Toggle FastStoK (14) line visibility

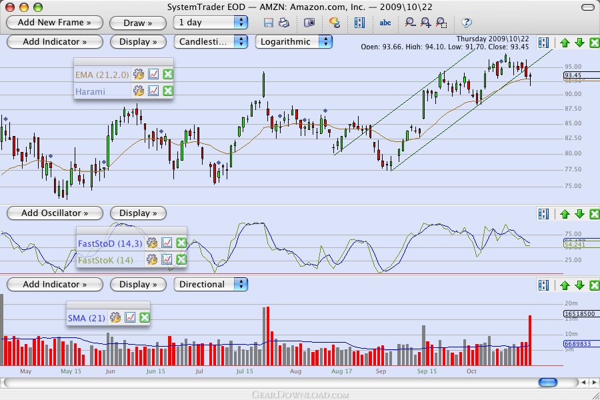click(x=167, y=259)
